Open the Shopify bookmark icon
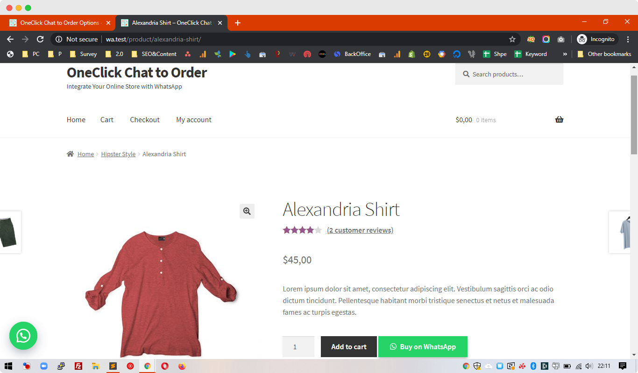638x373 pixels. 411,54
